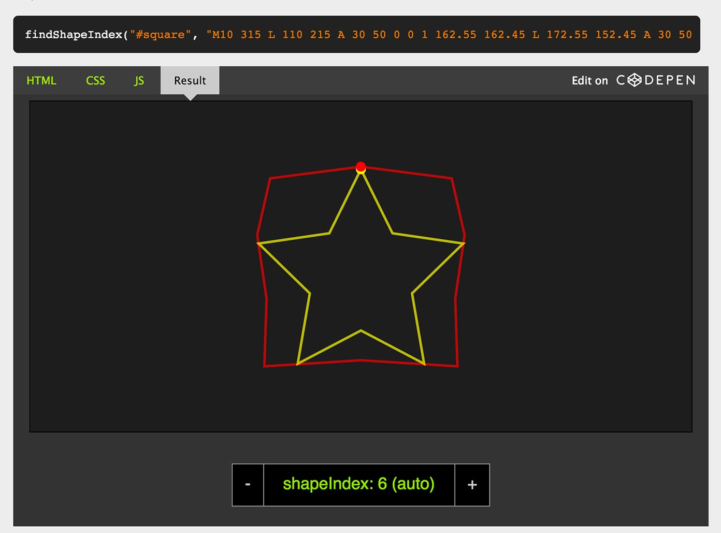
Task: Switch to the Result tab
Action: pyautogui.click(x=190, y=80)
